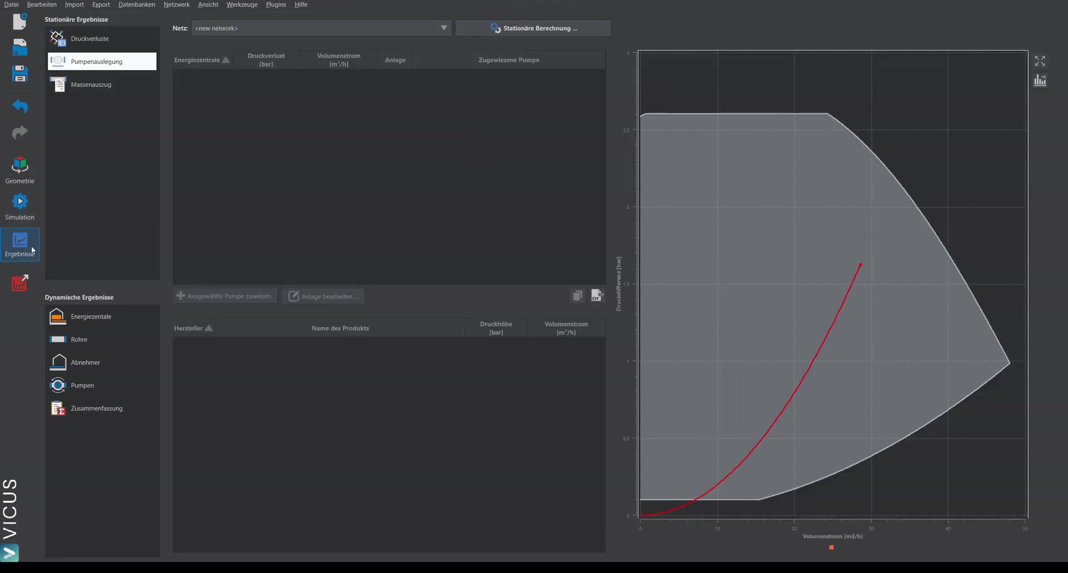This screenshot has height=573, width=1068.
Task: Select the Ergebnisse view button
Action: (20, 245)
